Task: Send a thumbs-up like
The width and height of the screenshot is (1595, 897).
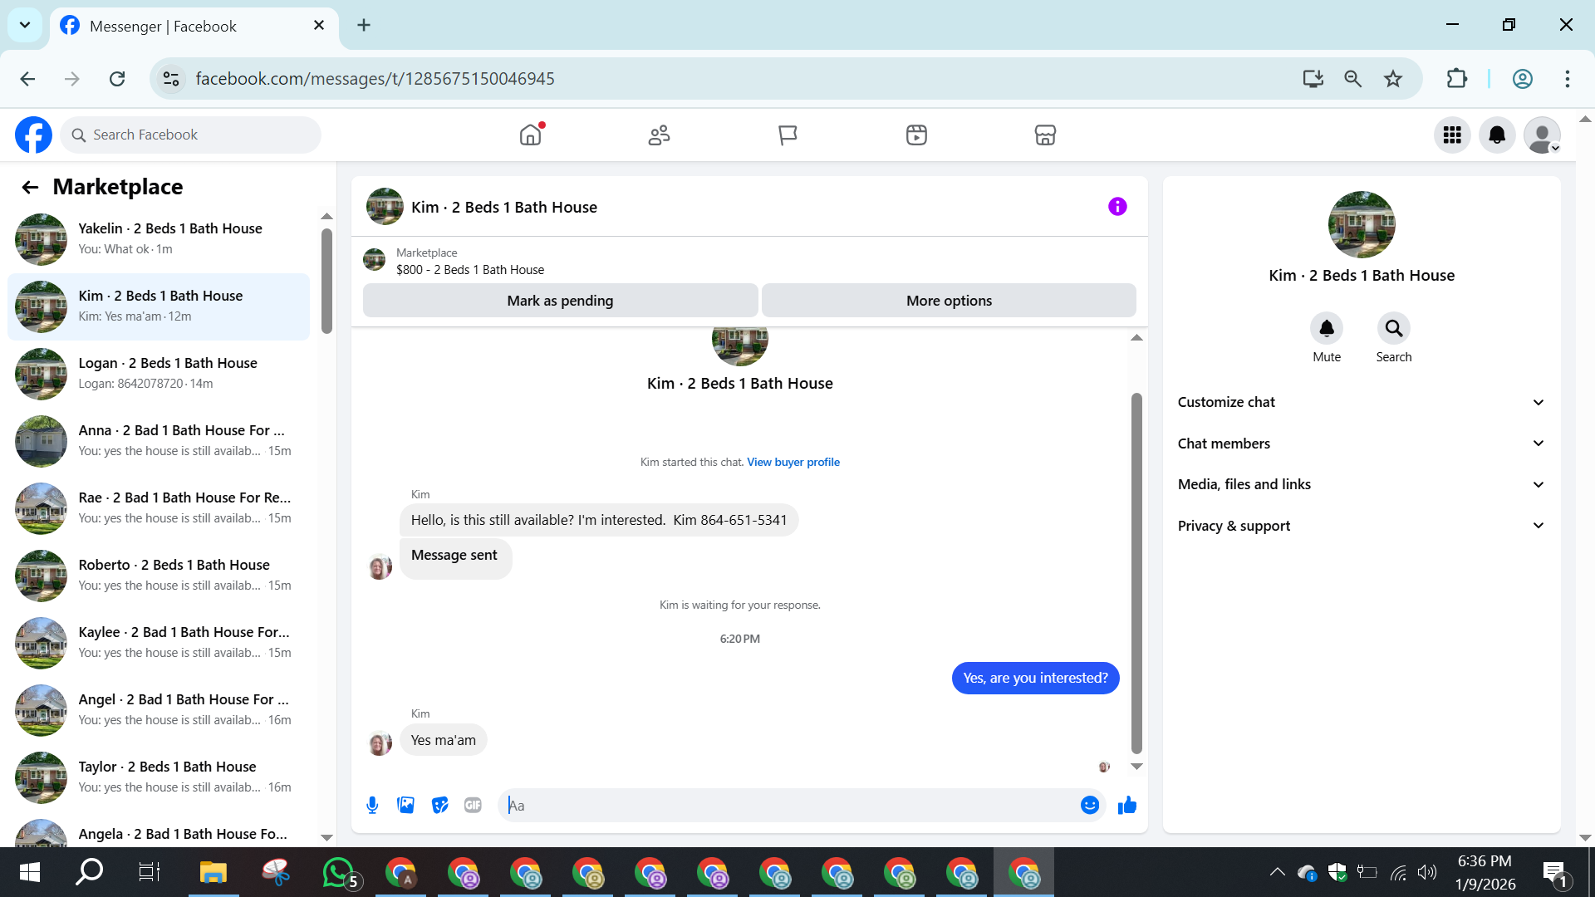Action: [x=1126, y=805]
